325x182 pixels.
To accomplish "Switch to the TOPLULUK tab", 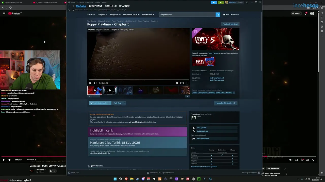I will point(111,6).
